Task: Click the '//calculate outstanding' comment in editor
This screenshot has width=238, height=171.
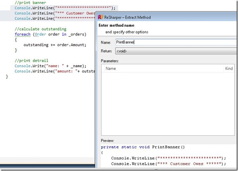Action: (x=41, y=29)
